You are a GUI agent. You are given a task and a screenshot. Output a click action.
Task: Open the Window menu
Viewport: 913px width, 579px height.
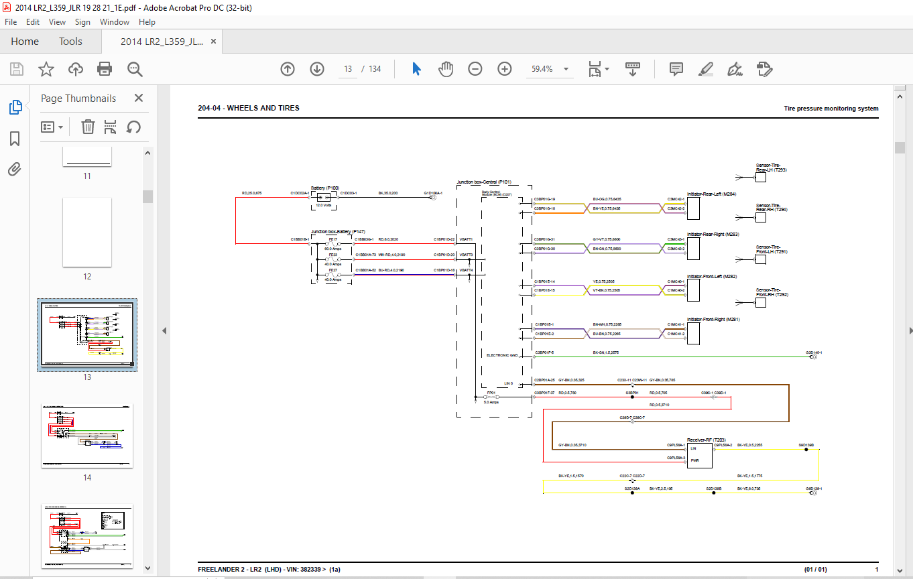pos(115,22)
